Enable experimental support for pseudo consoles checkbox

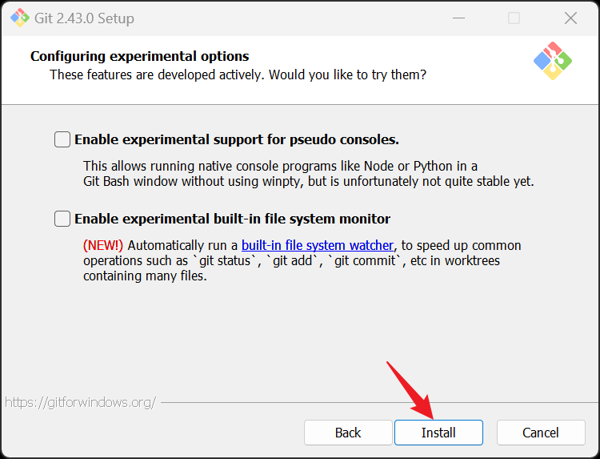click(x=62, y=139)
